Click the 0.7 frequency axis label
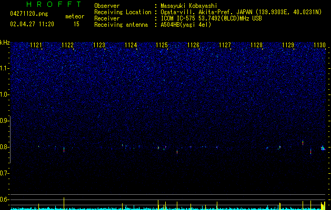 [x=4, y=173]
